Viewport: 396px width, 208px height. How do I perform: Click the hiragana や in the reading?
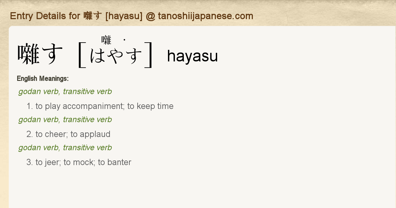(115, 56)
